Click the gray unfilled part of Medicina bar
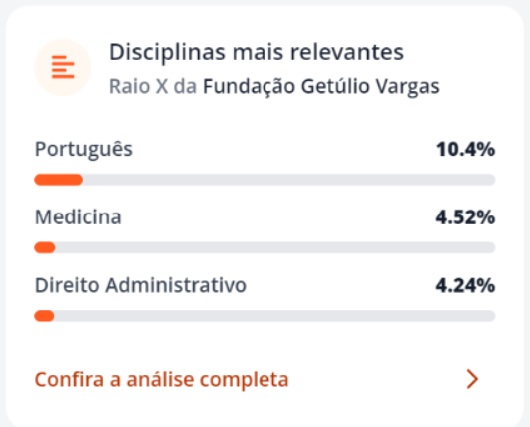530x427 pixels. point(275,247)
